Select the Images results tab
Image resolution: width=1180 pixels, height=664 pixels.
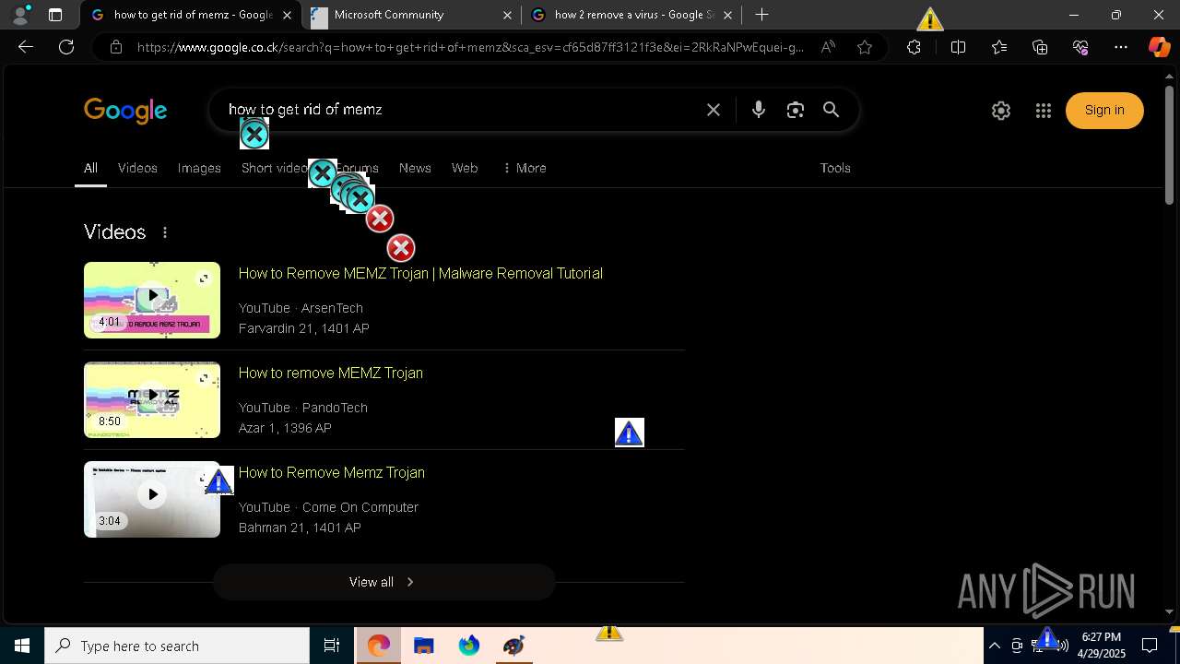coord(199,168)
